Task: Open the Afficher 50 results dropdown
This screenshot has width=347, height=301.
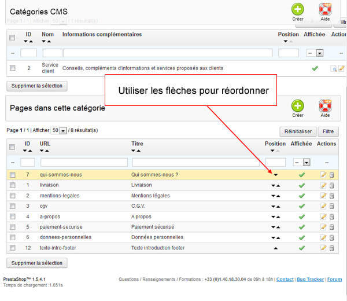Action: (x=58, y=130)
